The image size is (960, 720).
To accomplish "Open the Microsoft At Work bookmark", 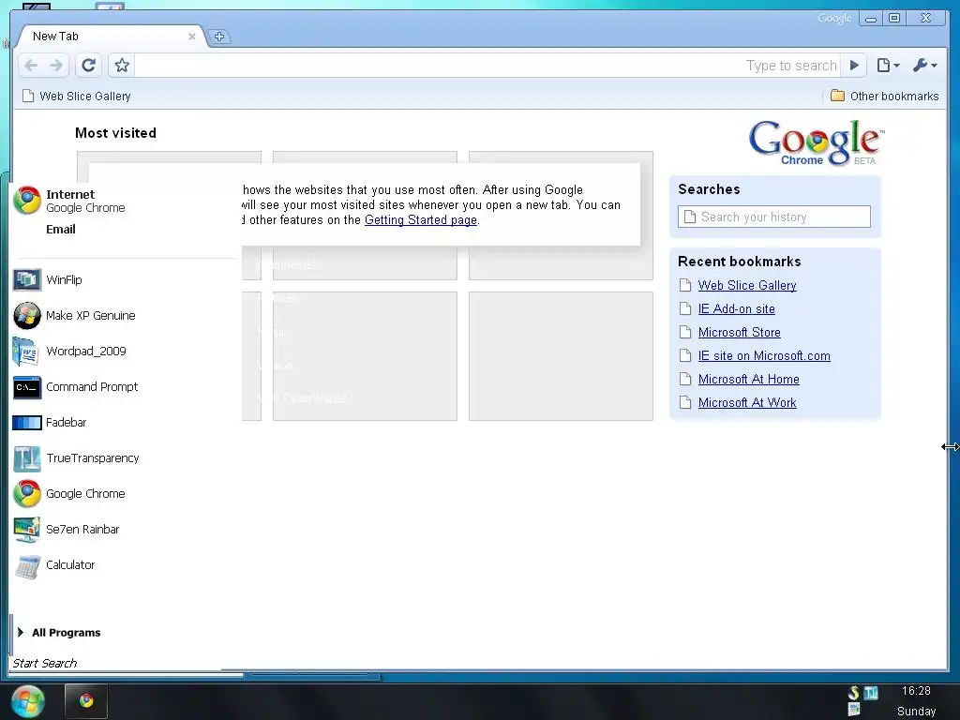I will (x=747, y=403).
